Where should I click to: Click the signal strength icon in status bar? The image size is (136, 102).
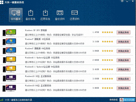pos(2,100)
